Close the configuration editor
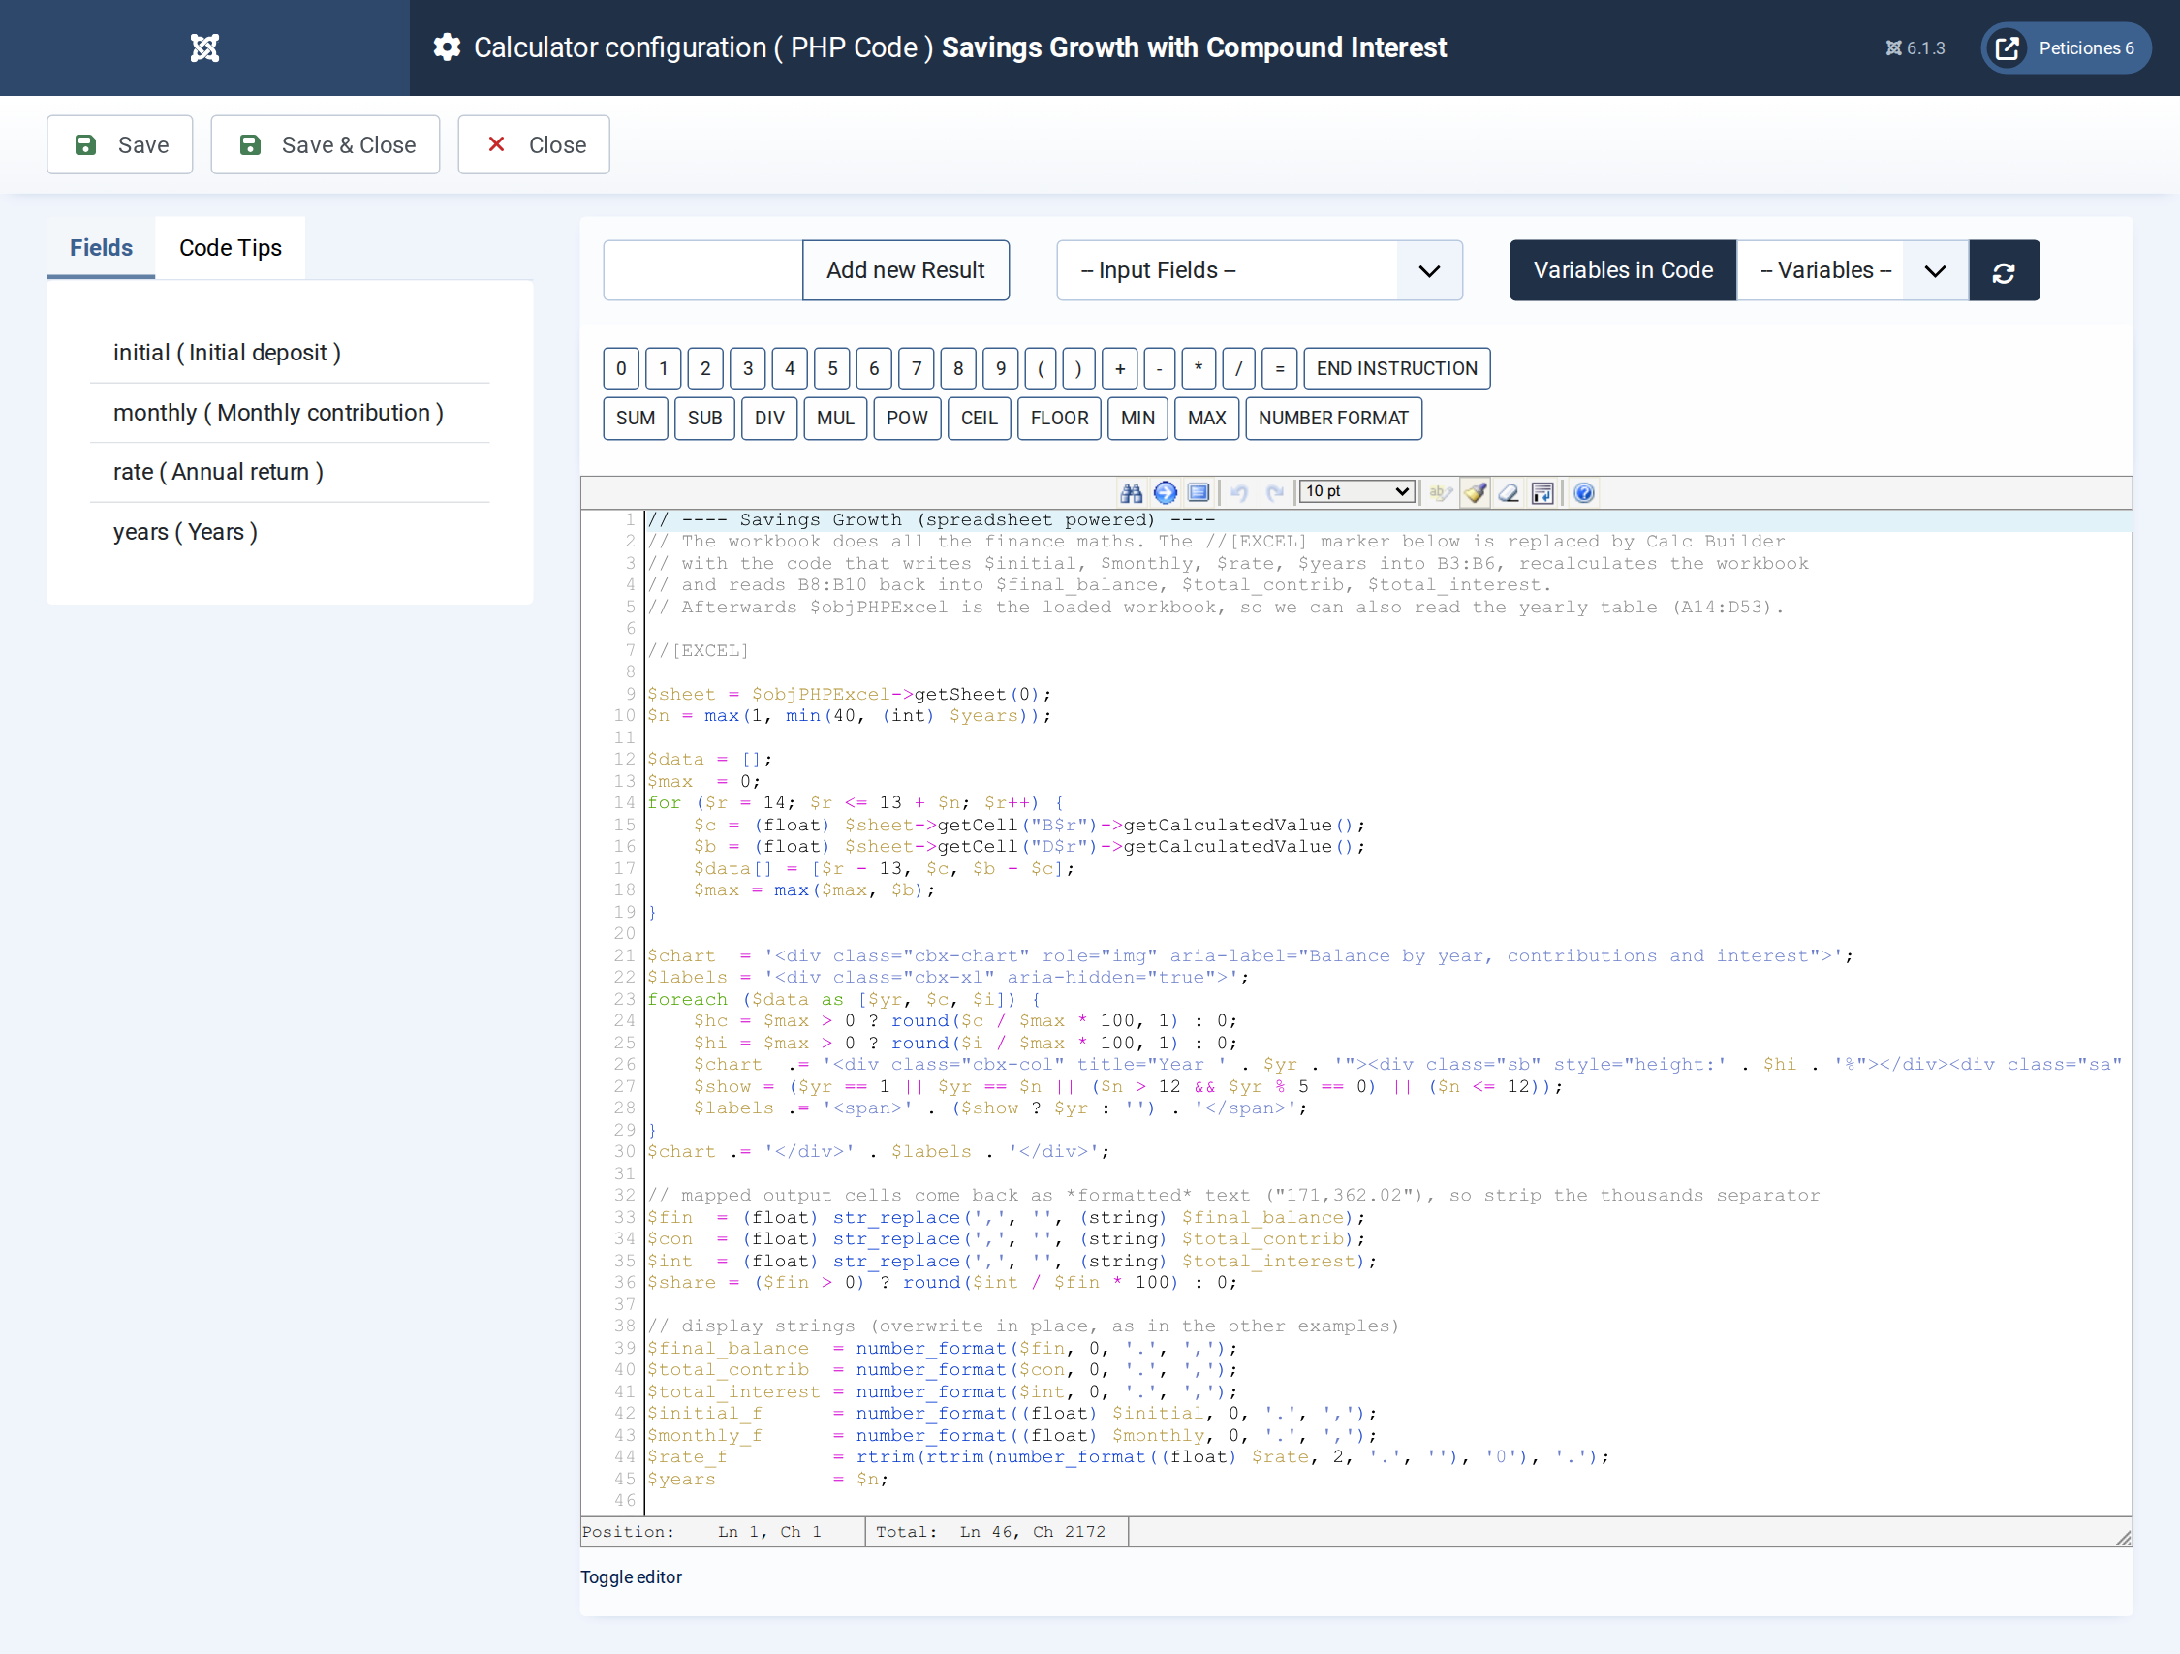Screen dimensions: 2180x1654 coord(534,145)
